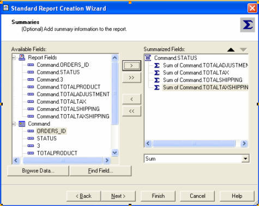Click field icon beside TOTALPRODUCT under Command

pos(31,153)
